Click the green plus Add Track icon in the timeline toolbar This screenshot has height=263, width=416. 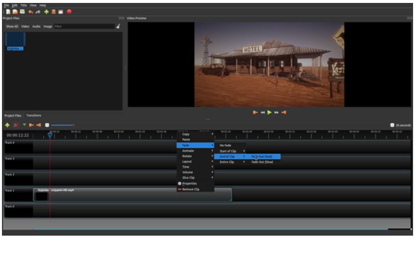click(7, 125)
